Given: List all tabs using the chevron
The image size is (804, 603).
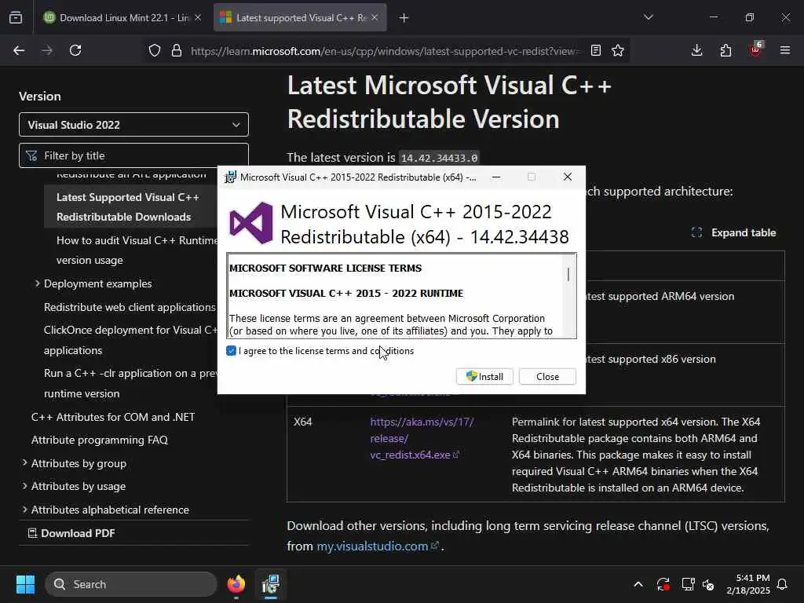Looking at the screenshot, I should pos(648,17).
